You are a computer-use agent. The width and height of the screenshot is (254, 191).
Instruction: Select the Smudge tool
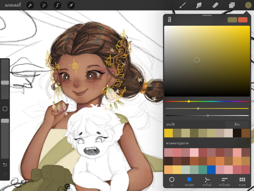click(199, 5)
